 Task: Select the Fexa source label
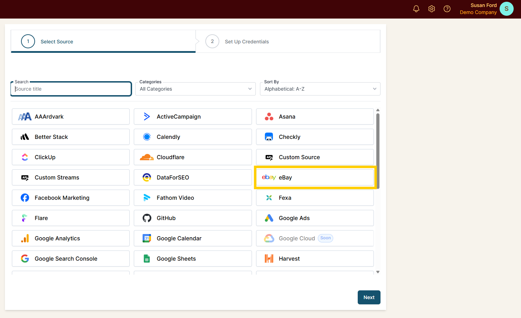pos(285,198)
